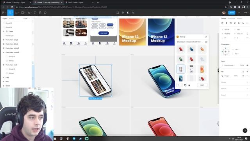Click the Crop image icon in toolbar

click(x=118, y=13)
